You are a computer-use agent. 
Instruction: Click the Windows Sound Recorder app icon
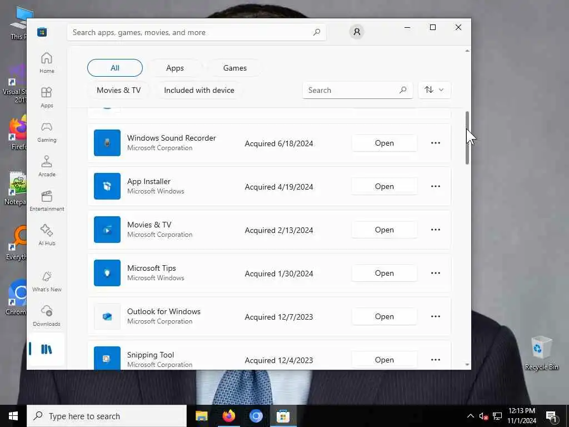(107, 143)
